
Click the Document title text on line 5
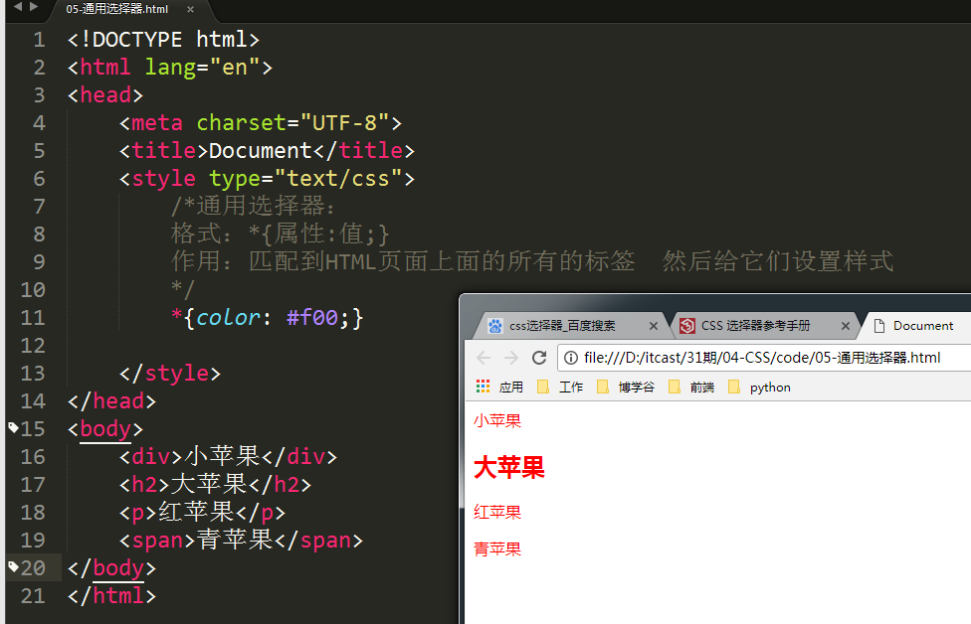pos(260,151)
